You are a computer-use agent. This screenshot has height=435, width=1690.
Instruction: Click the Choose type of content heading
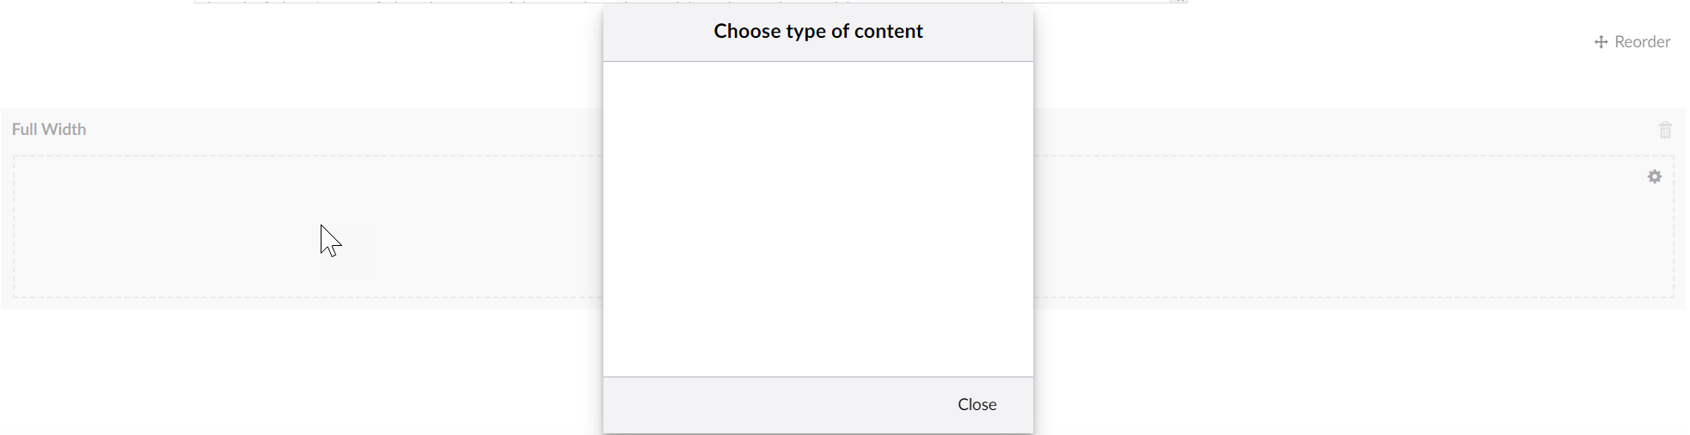click(x=818, y=32)
